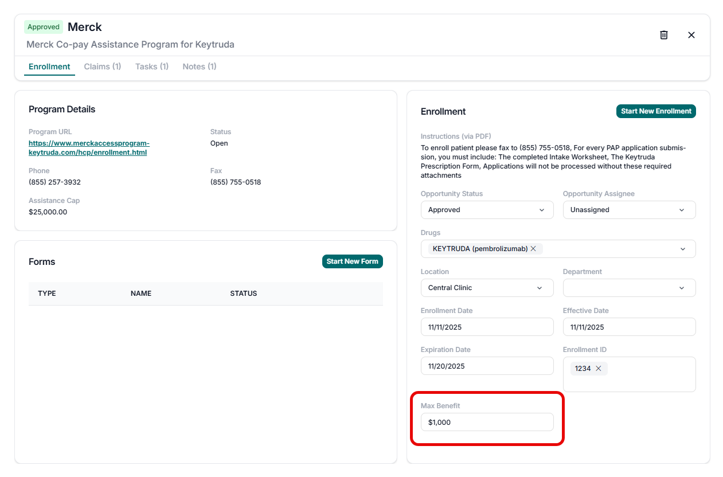
Task: Remove KEYTRUDA drug tag
Action: coord(533,249)
